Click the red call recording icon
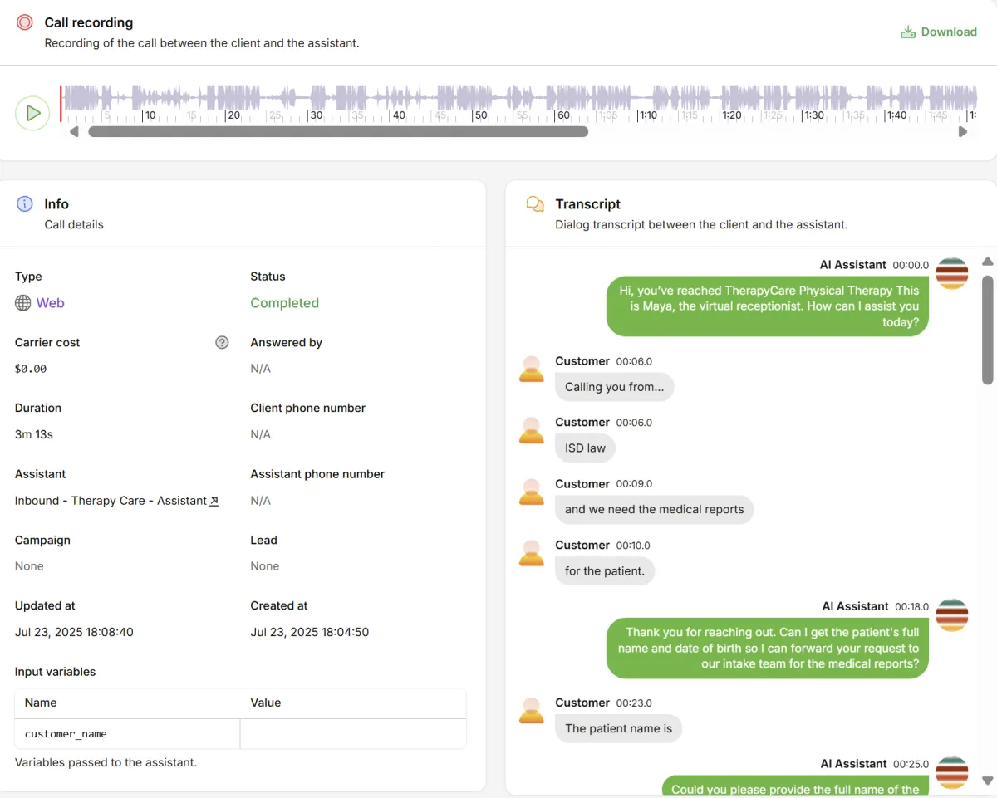Screen dimensions: 997x798 (25, 22)
